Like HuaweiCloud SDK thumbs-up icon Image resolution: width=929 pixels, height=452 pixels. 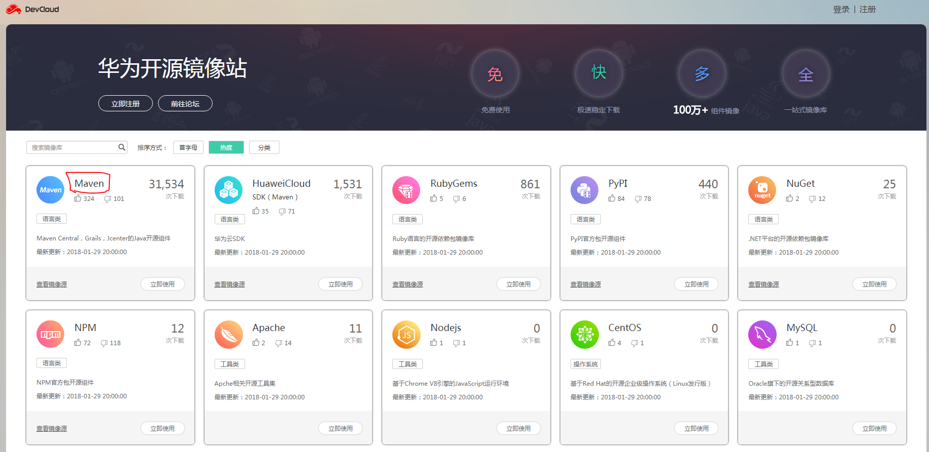pos(256,211)
